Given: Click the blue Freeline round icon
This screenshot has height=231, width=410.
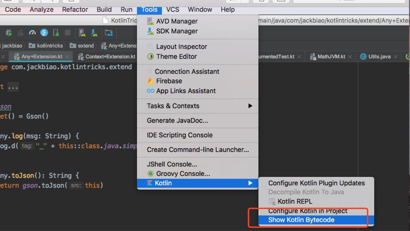Looking at the screenshot, I should click(44, 33).
